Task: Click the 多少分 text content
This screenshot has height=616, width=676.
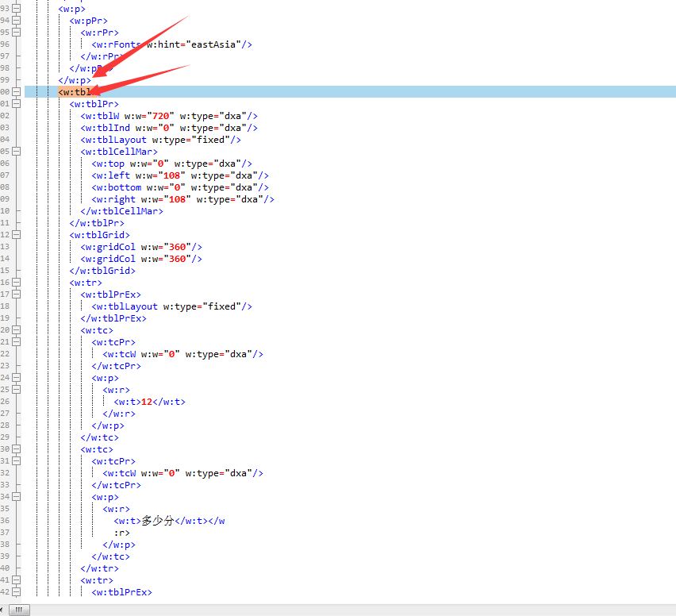Action: pos(157,521)
